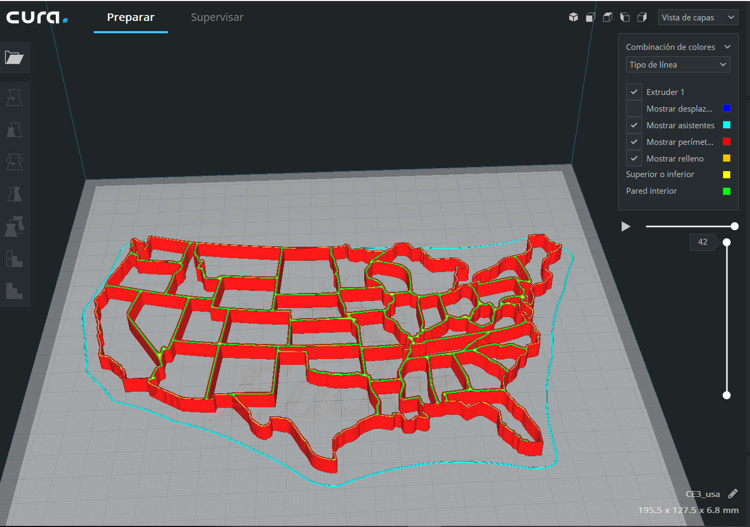Select the Preparar tab
The image size is (750, 527).
[x=130, y=17]
